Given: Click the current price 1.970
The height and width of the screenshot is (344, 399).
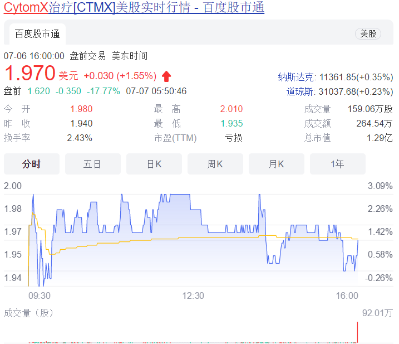Looking at the screenshot, I should (x=29, y=74).
